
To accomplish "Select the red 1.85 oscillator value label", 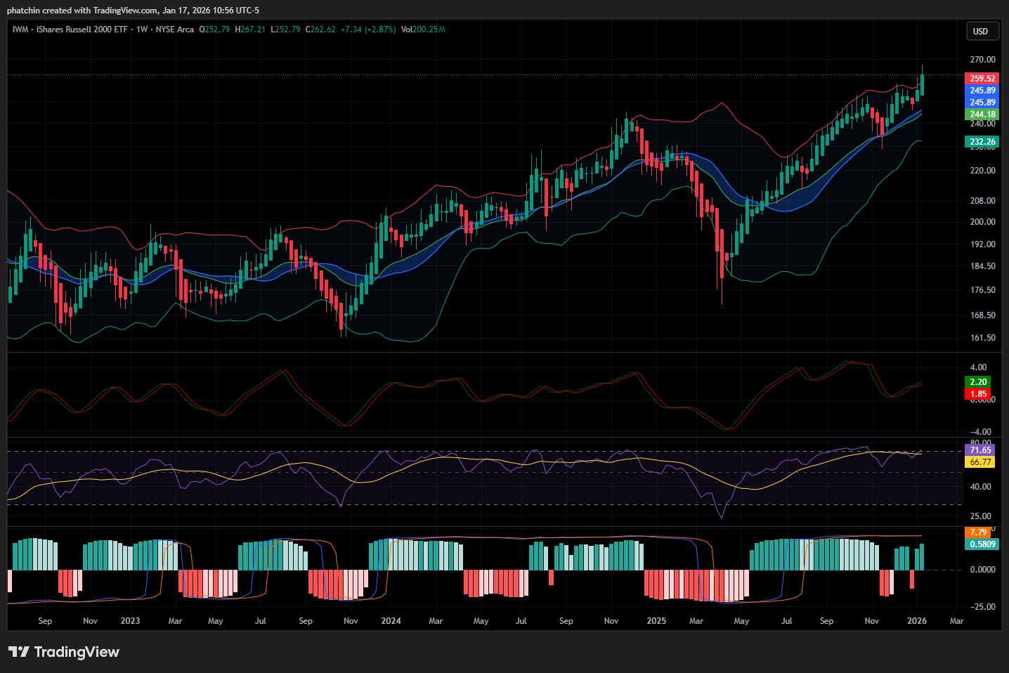I will pos(978,394).
